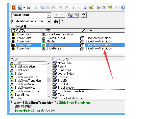
Task: Select SlideID member
Action: click(x=88, y=81)
